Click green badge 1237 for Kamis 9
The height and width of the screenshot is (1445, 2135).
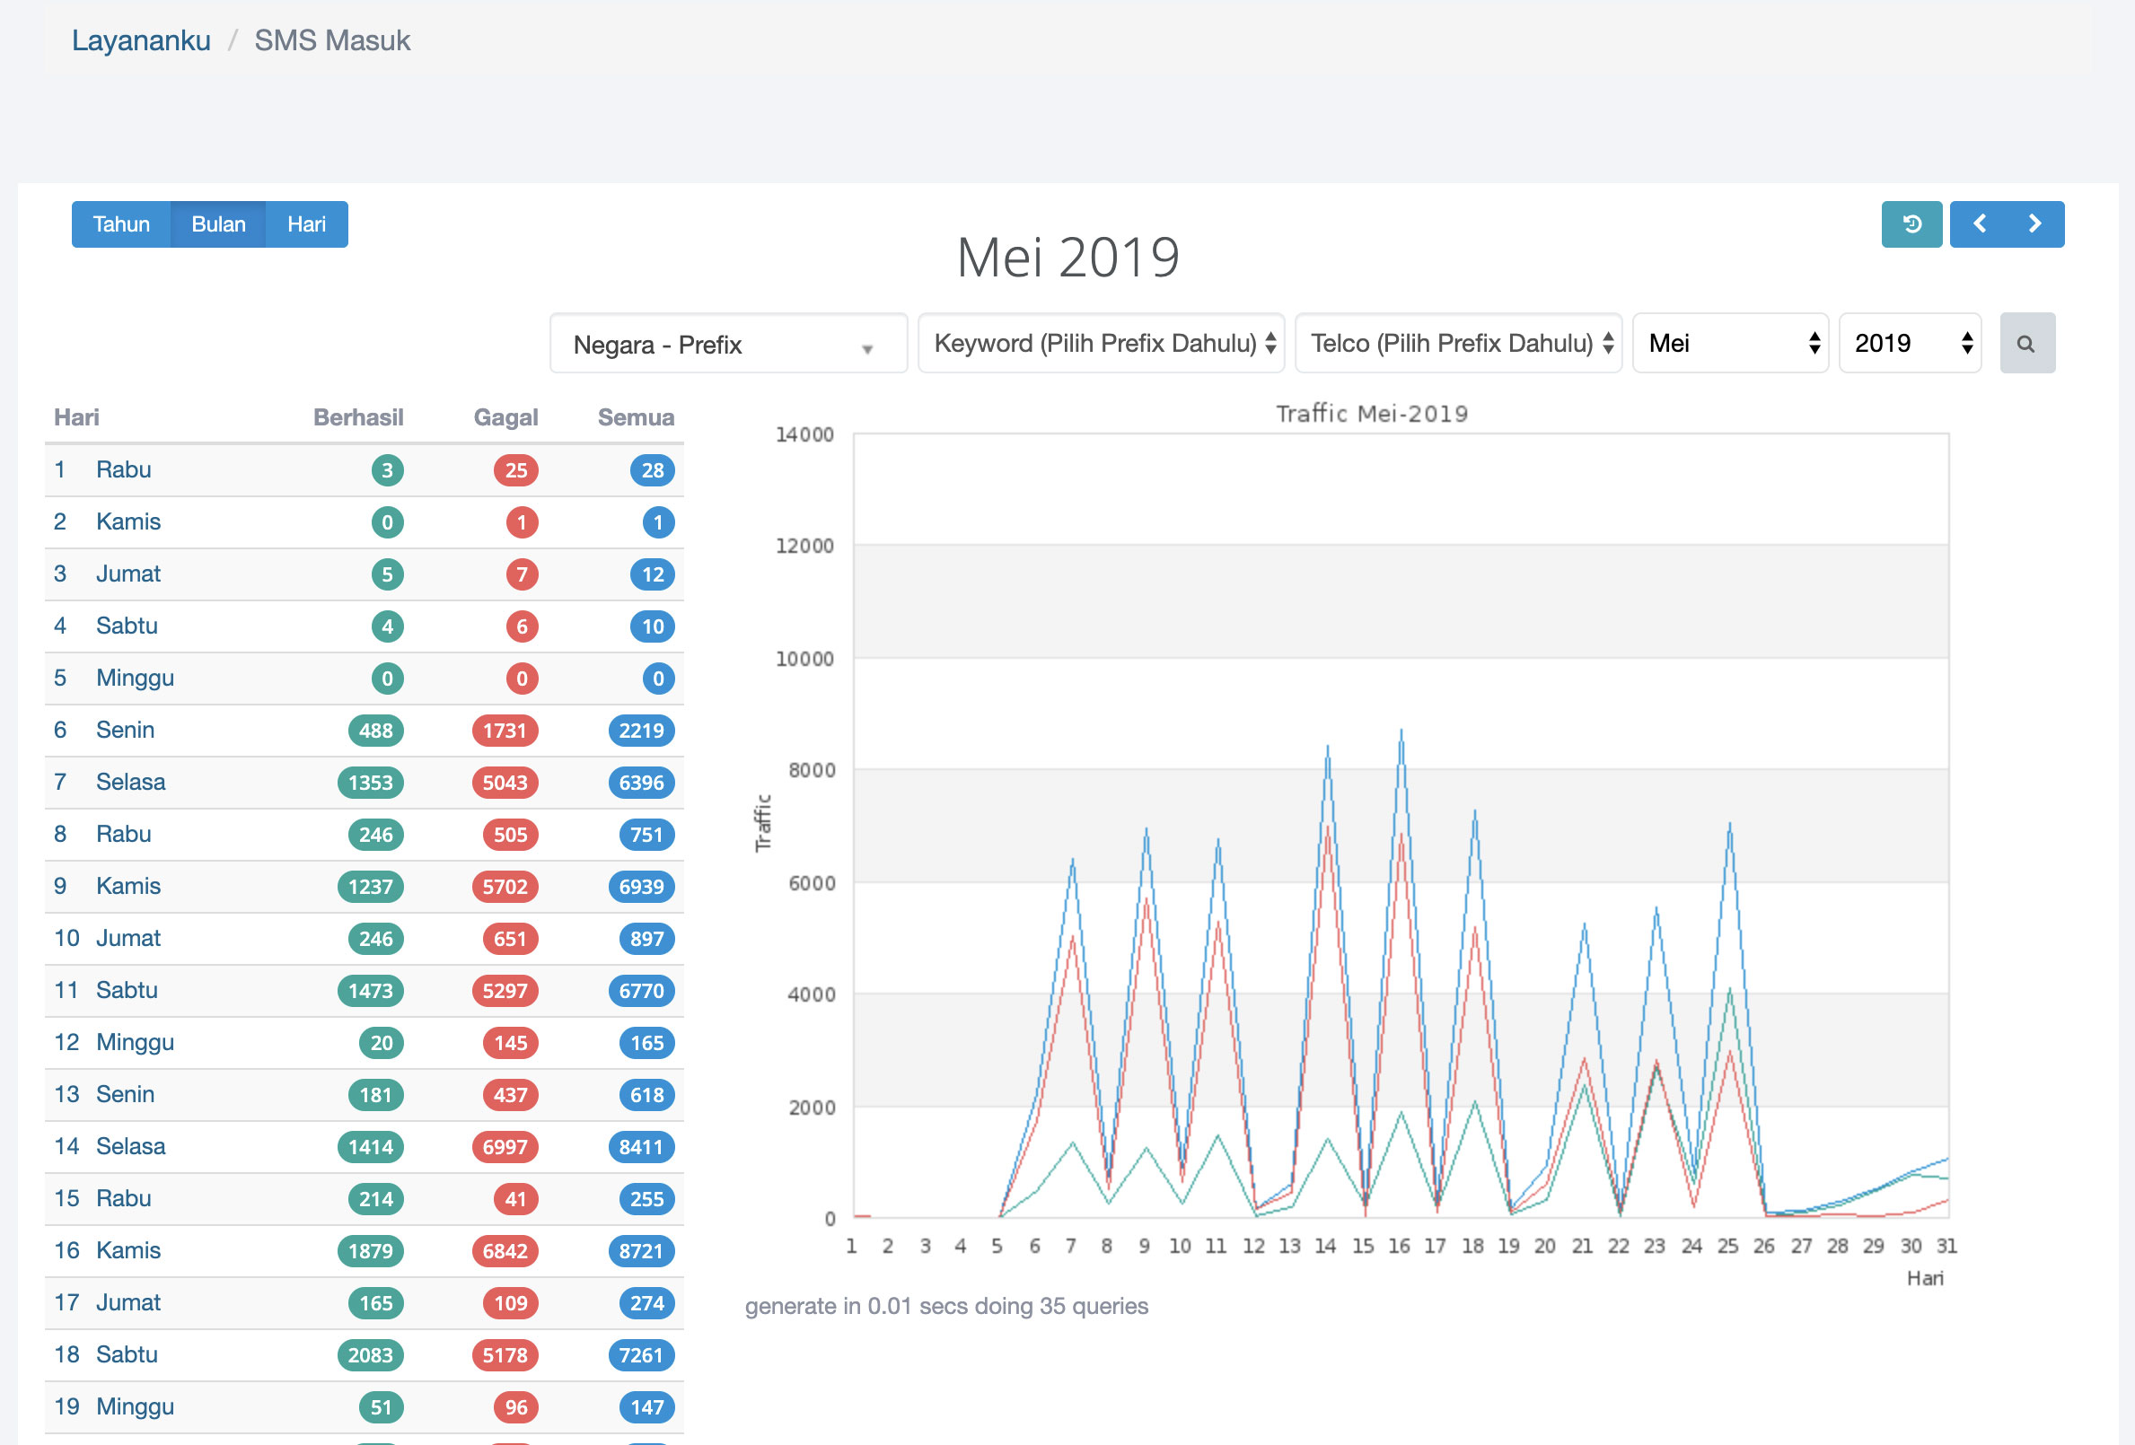pyautogui.click(x=370, y=888)
